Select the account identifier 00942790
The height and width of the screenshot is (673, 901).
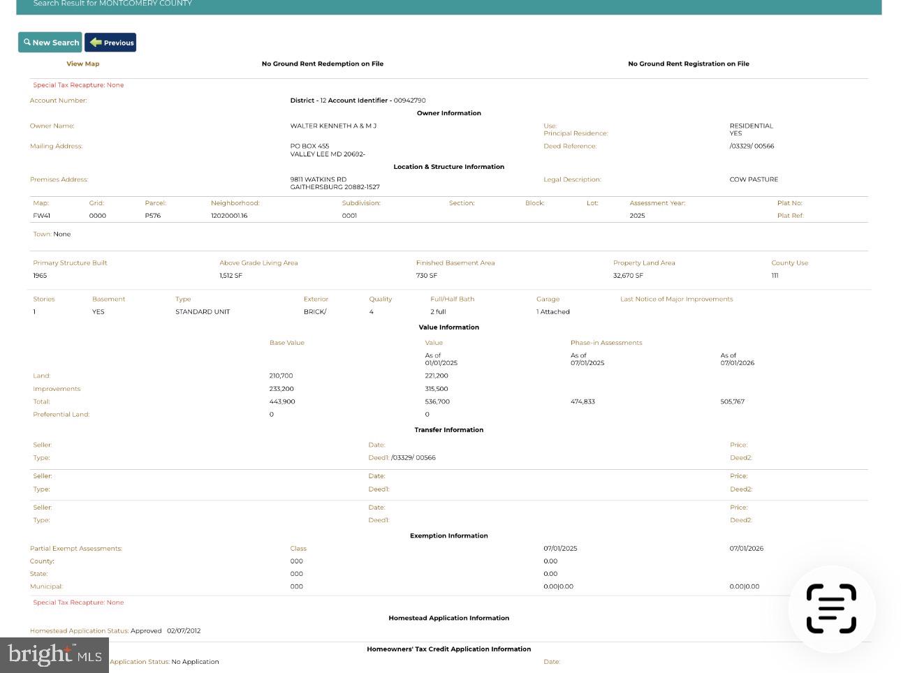pyautogui.click(x=409, y=101)
